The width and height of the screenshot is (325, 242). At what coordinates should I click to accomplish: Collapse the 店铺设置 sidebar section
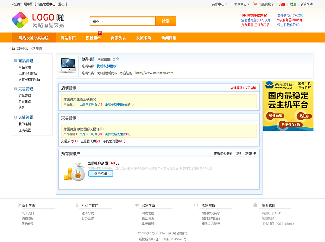pyautogui.click(x=16, y=117)
